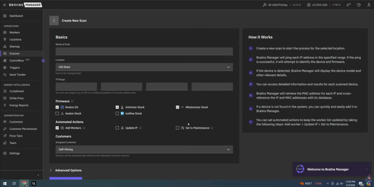
Task: Click the Settings link in the sidebar
Action: tap(15, 153)
